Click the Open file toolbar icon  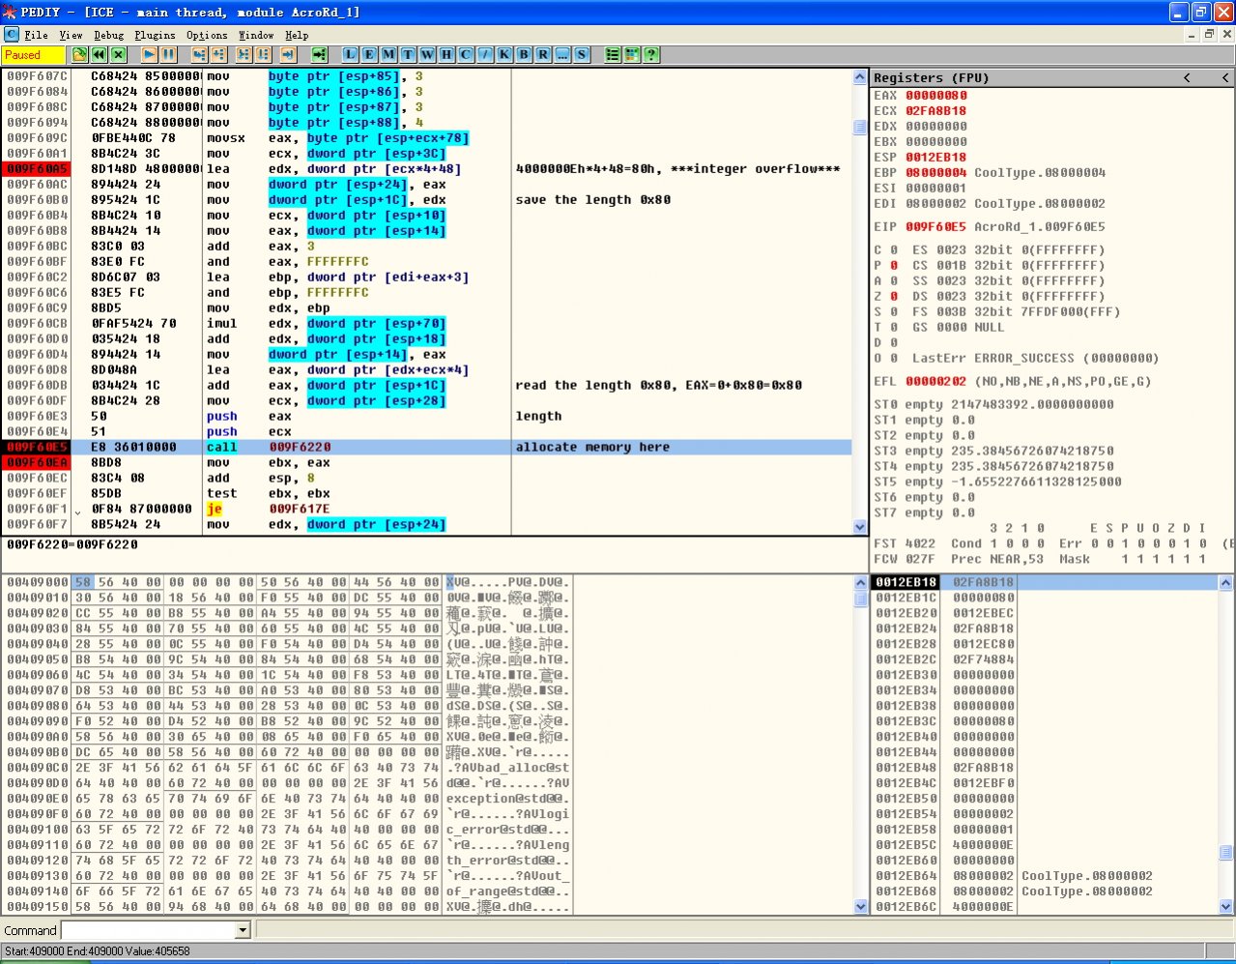coord(79,55)
